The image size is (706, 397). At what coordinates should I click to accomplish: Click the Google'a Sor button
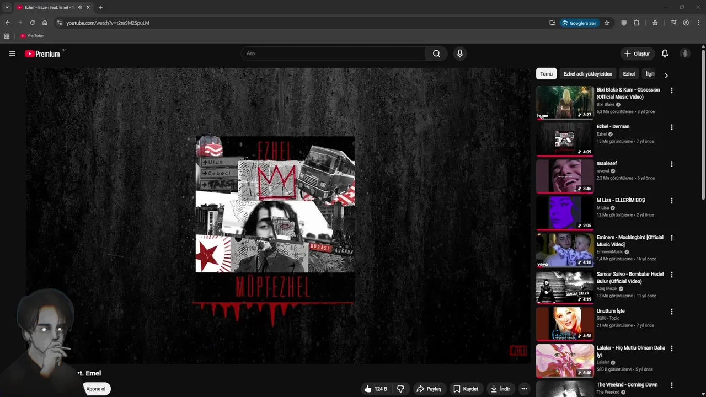pos(579,23)
